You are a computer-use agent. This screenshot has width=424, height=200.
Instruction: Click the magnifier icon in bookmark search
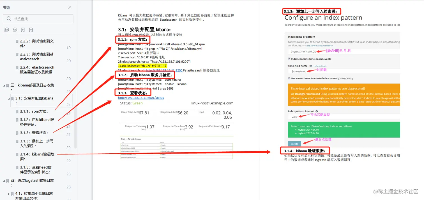[8, 19]
